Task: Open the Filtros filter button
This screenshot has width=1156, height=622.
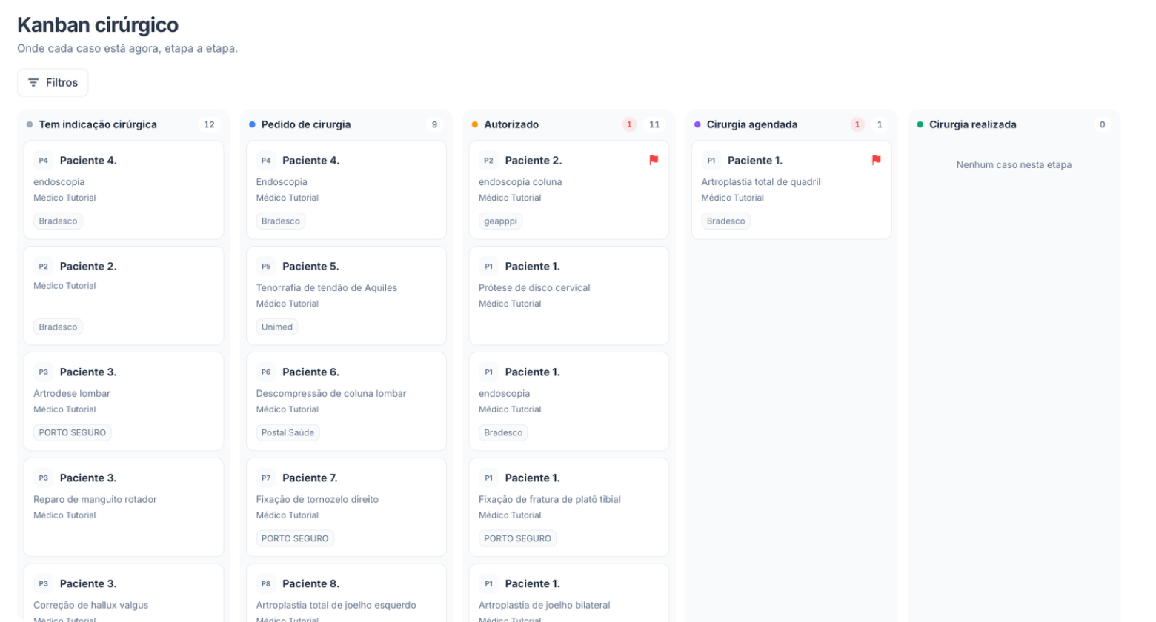Action: [x=53, y=82]
